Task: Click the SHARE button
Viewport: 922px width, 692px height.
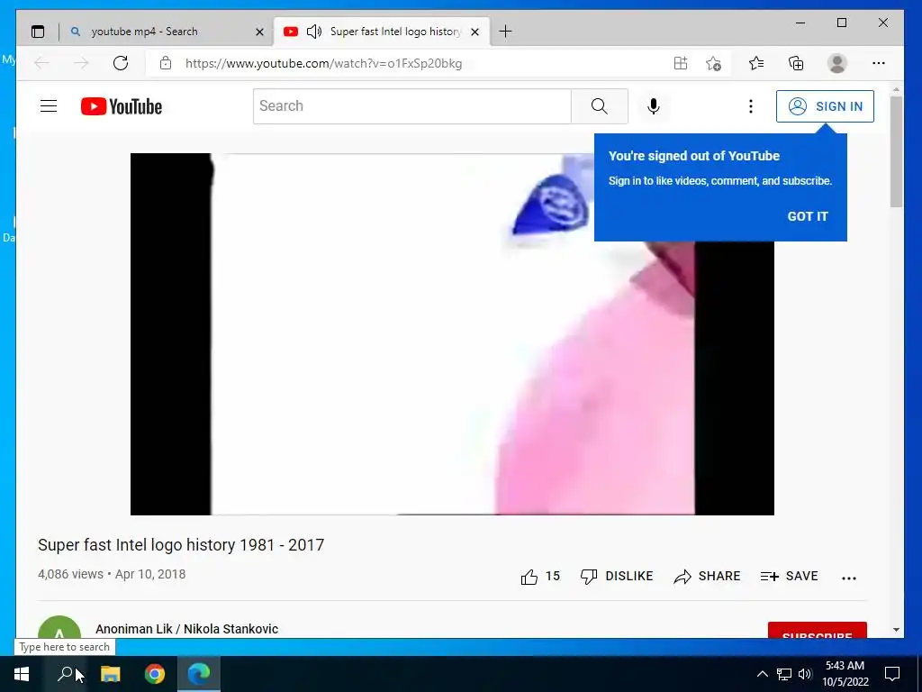Action: (x=707, y=577)
